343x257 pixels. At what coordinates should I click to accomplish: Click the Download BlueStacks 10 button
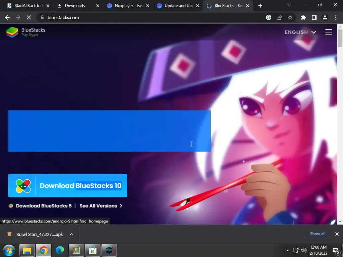point(68,185)
